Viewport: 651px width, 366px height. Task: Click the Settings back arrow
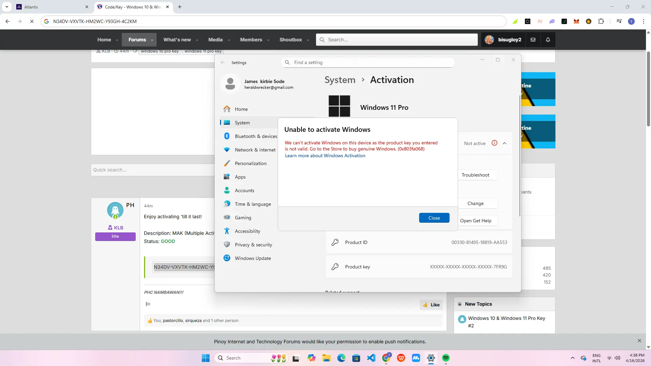(223, 63)
